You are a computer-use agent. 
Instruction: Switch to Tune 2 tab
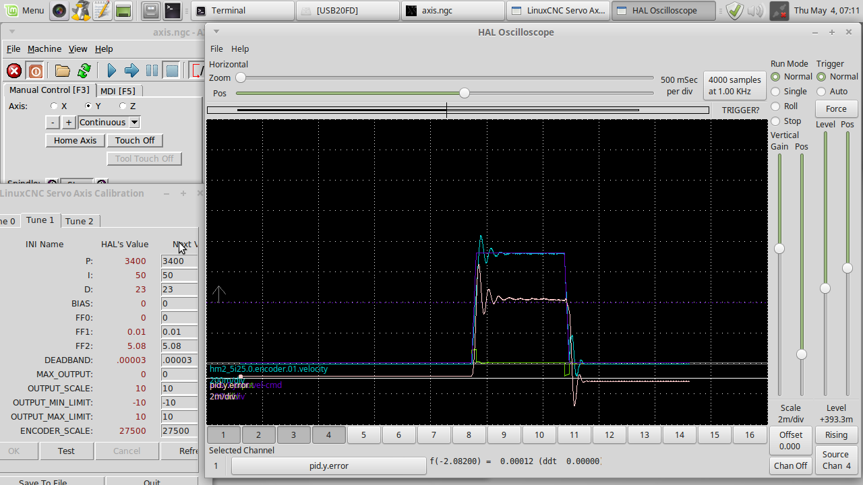coord(80,221)
